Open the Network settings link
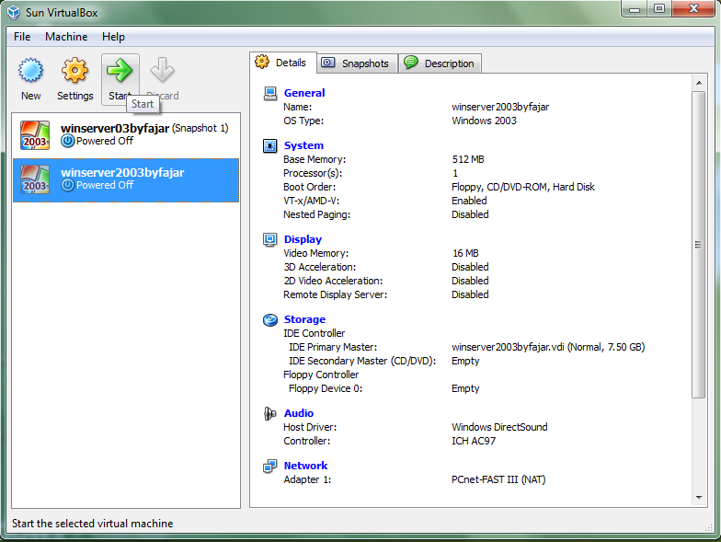This screenshot has height=542, width=721. pos(305,466)
